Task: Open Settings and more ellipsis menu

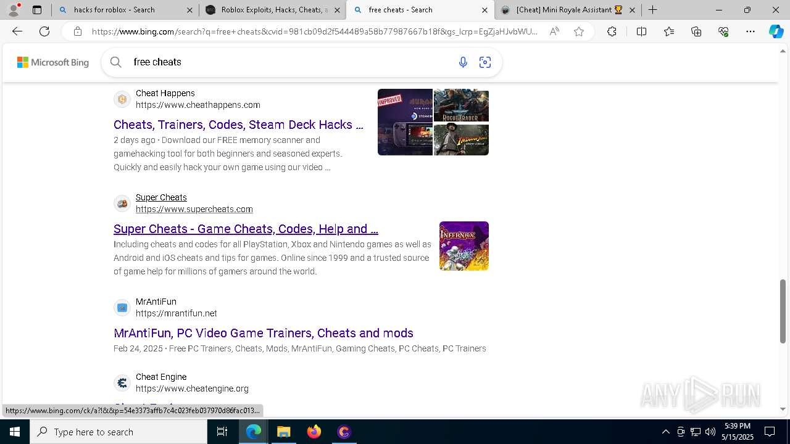Action: [750, 31]
